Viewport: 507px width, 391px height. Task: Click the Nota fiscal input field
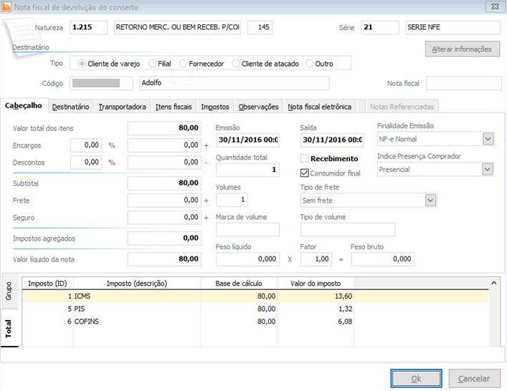point(464,83)
